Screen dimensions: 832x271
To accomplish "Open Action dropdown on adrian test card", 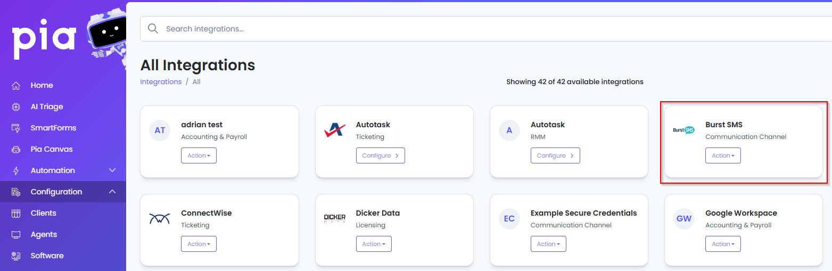I will [x=199, y=155].
